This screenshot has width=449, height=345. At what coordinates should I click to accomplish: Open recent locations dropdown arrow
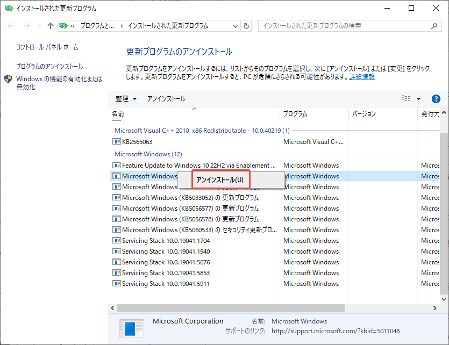tap(39, 26)
